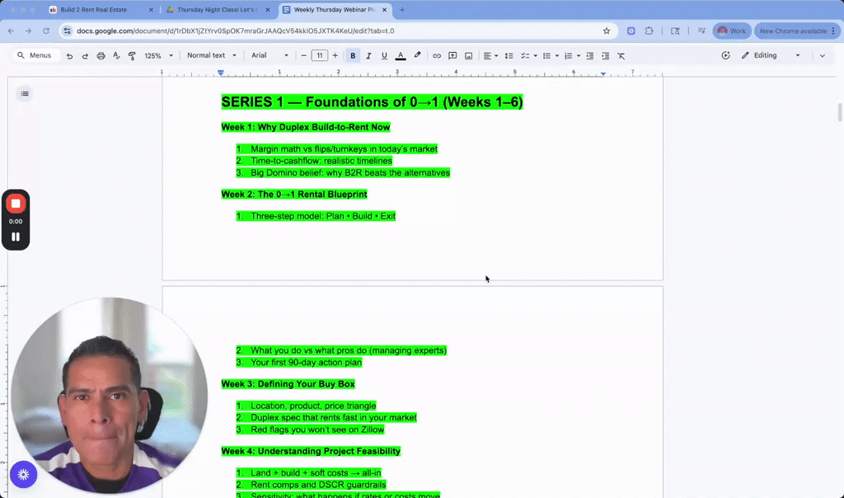Select the Paint format tool
The width and height of the screenshot is (844, 498).
pos(132,55)
